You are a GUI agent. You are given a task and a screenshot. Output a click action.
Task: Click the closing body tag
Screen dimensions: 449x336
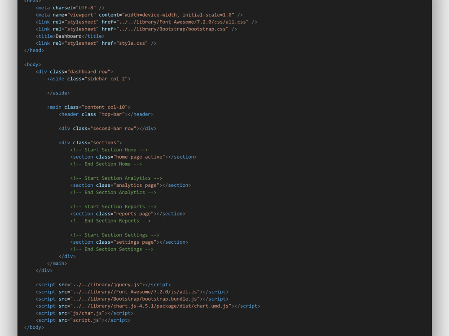(x=34, y=327)
